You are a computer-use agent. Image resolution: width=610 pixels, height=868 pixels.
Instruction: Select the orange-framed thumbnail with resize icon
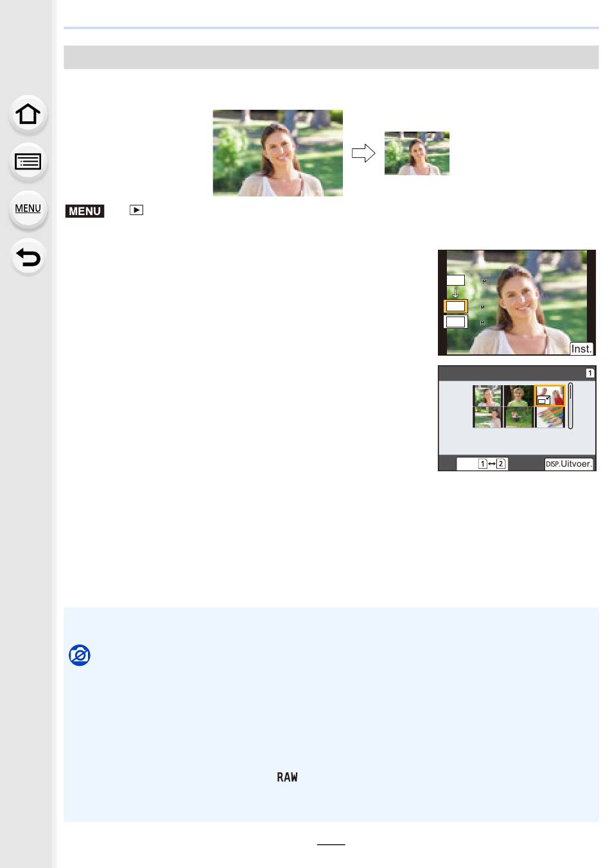coord(550,396)
